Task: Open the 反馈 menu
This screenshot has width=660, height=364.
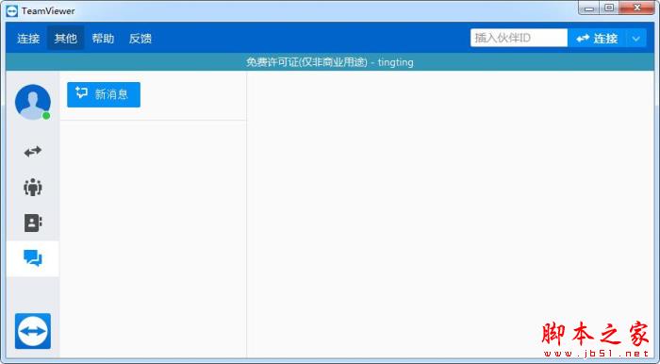Action: pos(140,39)
